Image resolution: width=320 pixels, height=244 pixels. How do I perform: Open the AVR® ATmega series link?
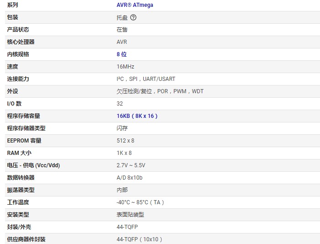(x=135, y=5)
